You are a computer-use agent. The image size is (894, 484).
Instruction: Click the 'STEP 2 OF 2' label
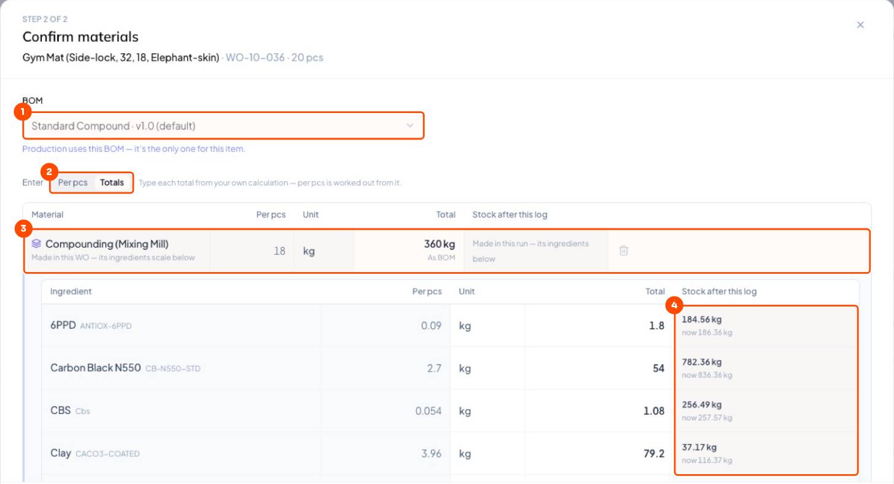point(45,19)
